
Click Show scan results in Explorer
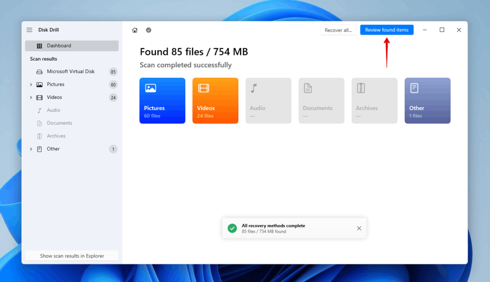coord(72,256)
